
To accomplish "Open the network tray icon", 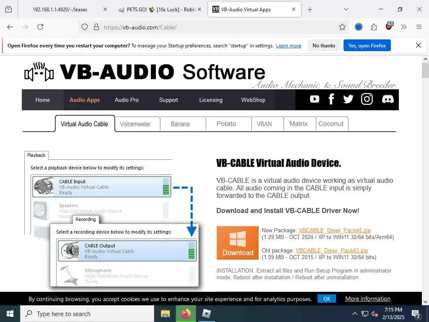I will point(365,314).
